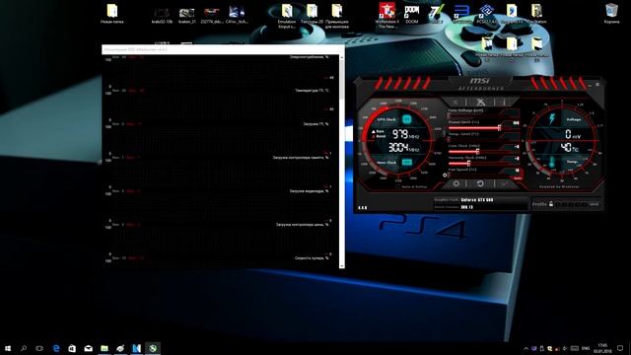631x355 pixels.
Task: Open Mail app from the taskbar
Action: point(88,348)
